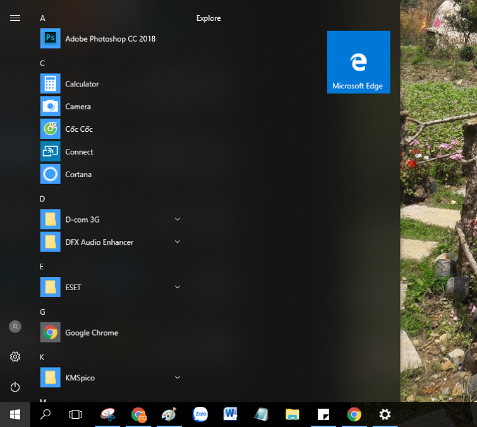Image resolution: width=477 pixels, height=427 pixels.
Task: Open the Camera app
Action: (x=78, y=107)
